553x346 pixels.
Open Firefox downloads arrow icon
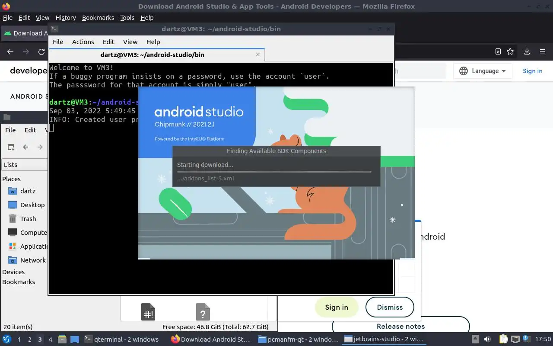(x=527, y=51)
